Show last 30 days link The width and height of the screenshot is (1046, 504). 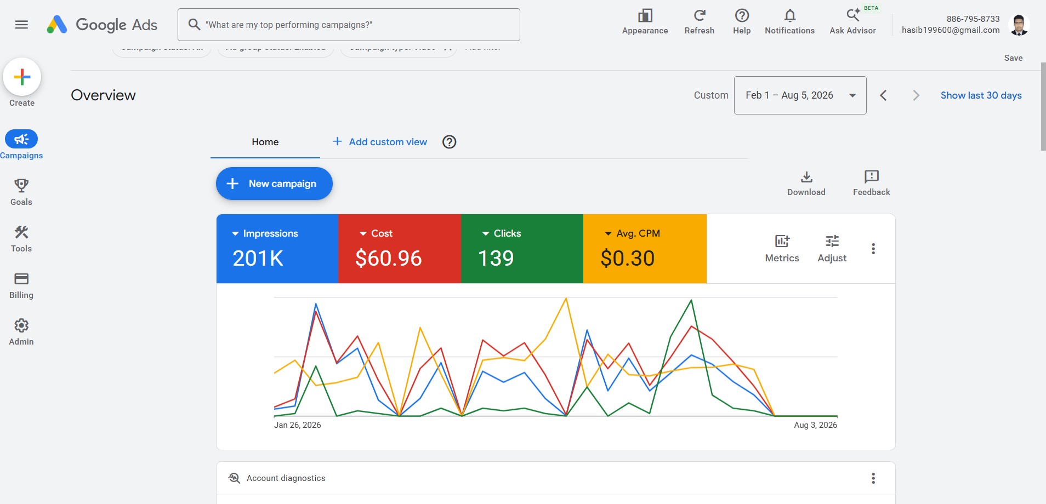pos(981,95)
